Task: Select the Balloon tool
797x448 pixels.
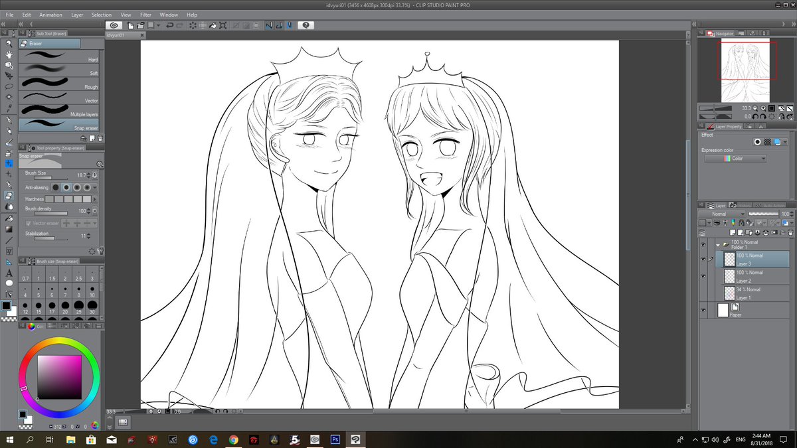Action: tap(9, 283)
